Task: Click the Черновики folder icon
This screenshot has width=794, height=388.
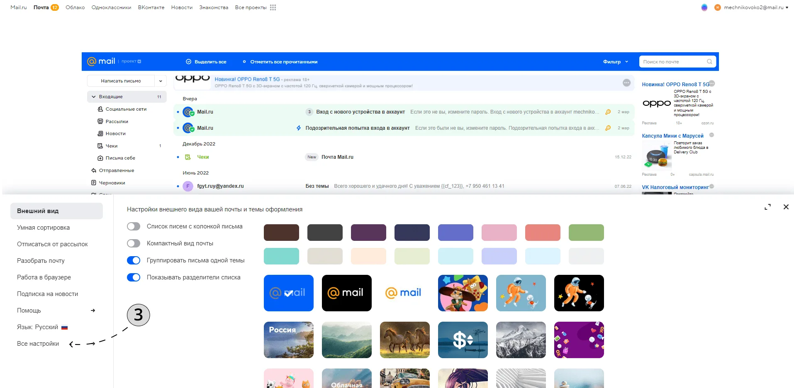Action: pos(94,183)
